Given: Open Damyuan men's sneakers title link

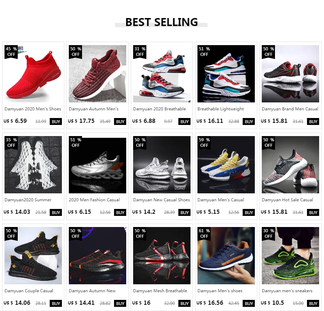Looking at the screenshot, I should pos(287,291).
